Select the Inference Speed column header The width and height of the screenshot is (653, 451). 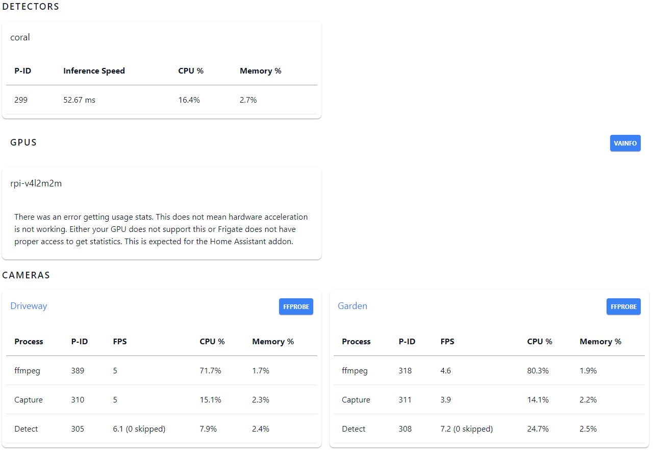click(x=94, y=71)
